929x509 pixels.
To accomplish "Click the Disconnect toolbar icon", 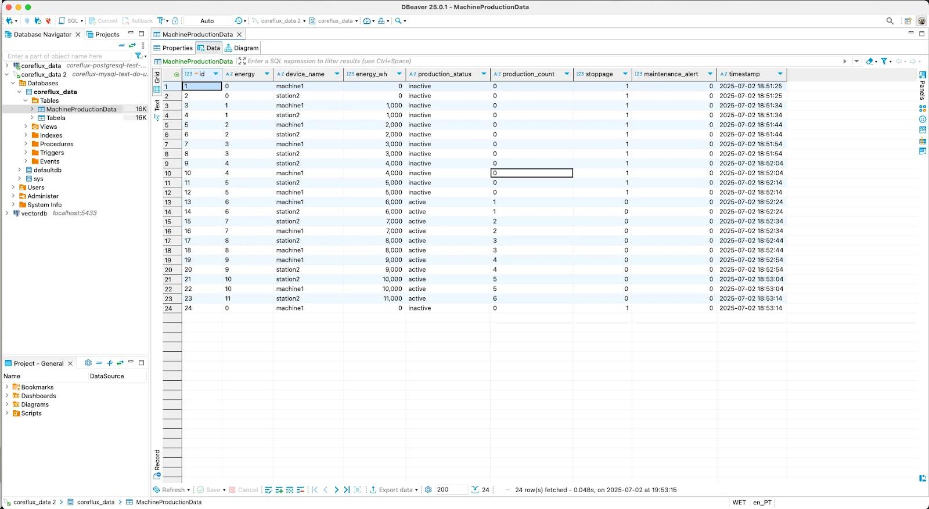I will point(48,21).
